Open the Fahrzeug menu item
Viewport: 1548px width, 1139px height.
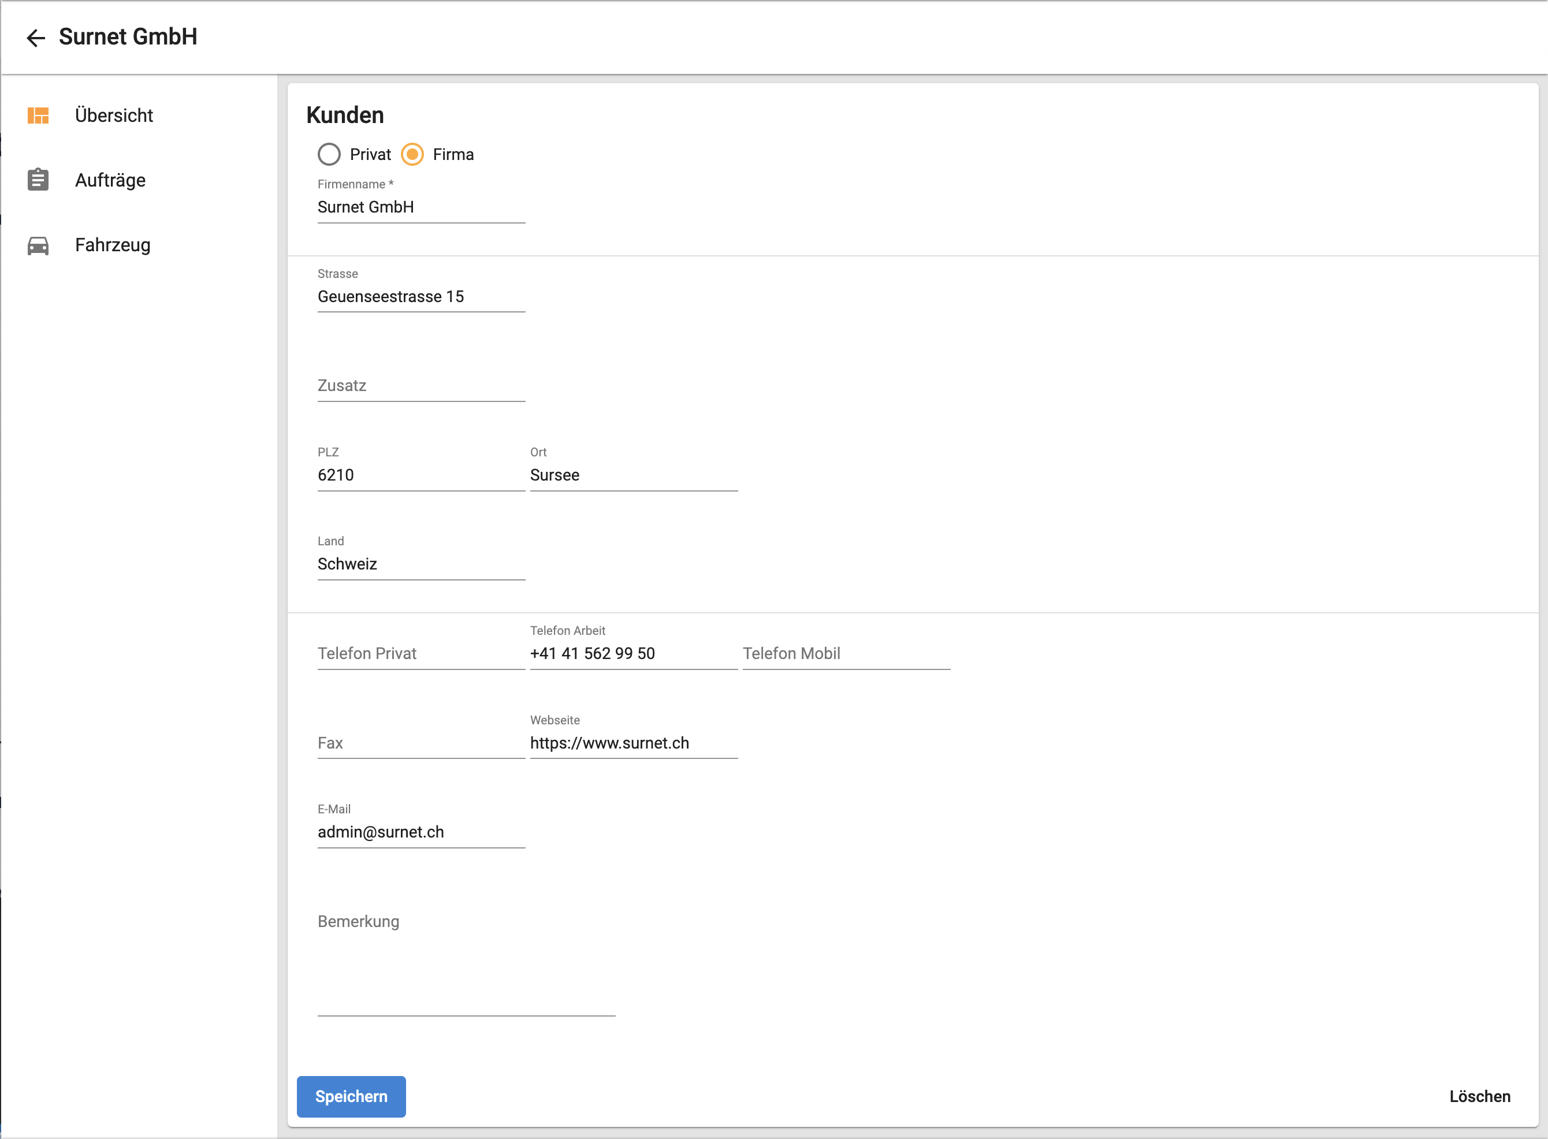pyautogui.click(x=139, y=245)
